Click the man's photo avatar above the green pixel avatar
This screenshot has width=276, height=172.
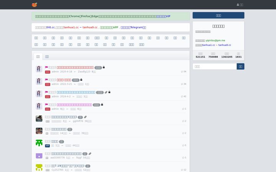click(39, 131)
